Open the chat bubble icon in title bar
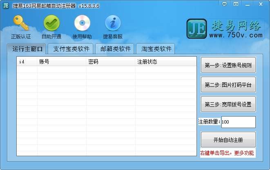 [224, 4]
